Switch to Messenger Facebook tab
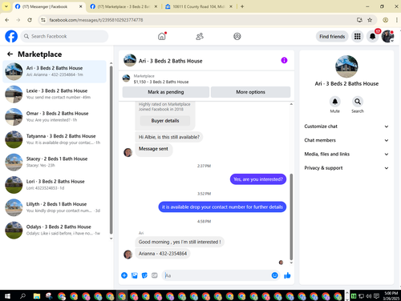Image resolution: width=401 pixels, height=301 pixels. (x=49, y=6)
